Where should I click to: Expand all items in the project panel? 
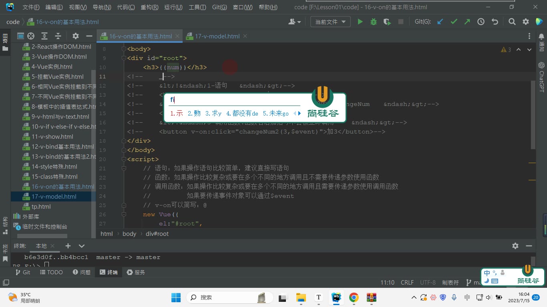44,36
